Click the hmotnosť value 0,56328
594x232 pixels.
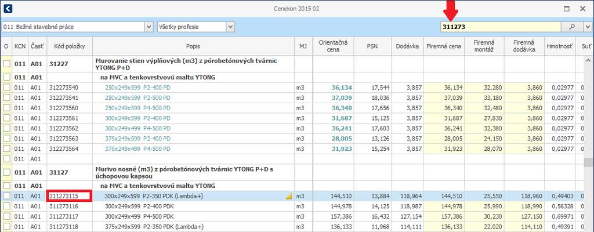[563, 206]
